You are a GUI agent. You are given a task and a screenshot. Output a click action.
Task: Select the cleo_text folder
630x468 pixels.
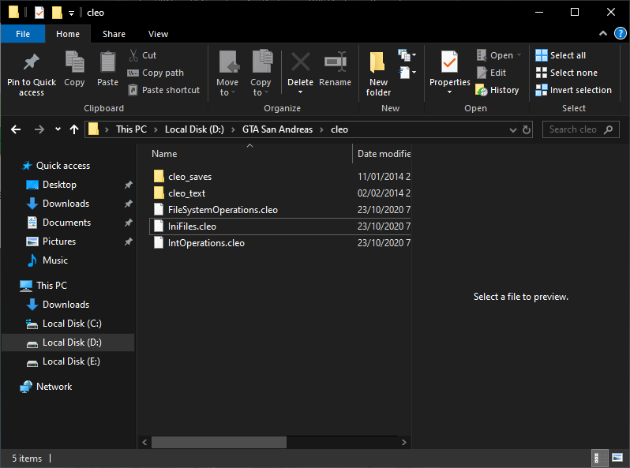coord(186,193)
